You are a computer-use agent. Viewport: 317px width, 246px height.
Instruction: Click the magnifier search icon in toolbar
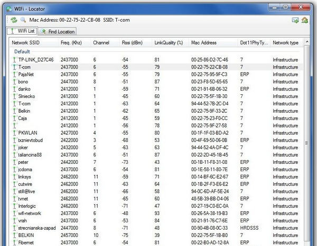tap(22, 20)
